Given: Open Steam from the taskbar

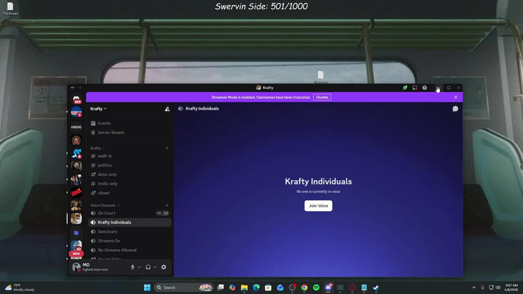Looking at the screenshot, I should pos(376,287).
